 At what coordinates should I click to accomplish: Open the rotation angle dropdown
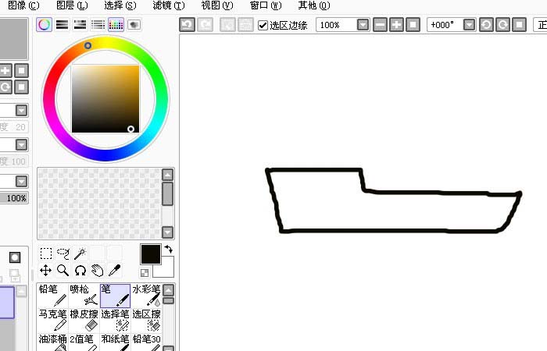coord(468,25)
